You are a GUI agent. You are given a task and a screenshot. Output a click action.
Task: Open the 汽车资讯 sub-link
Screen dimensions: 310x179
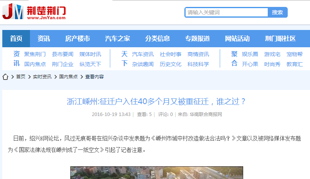143,54
